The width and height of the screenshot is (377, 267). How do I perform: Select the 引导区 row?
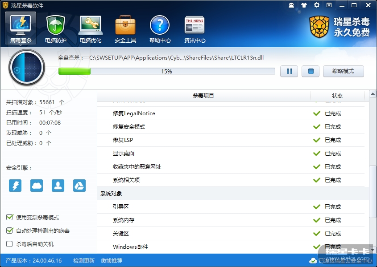click(x=231, y=207)
